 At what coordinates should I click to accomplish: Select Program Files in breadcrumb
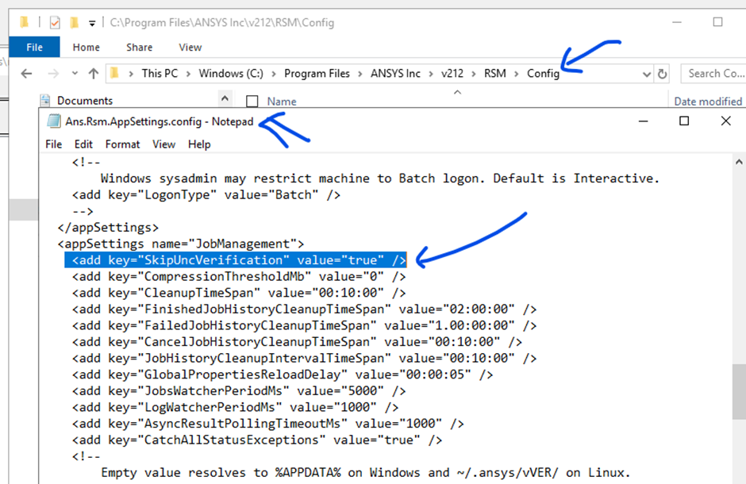[317, 73]
